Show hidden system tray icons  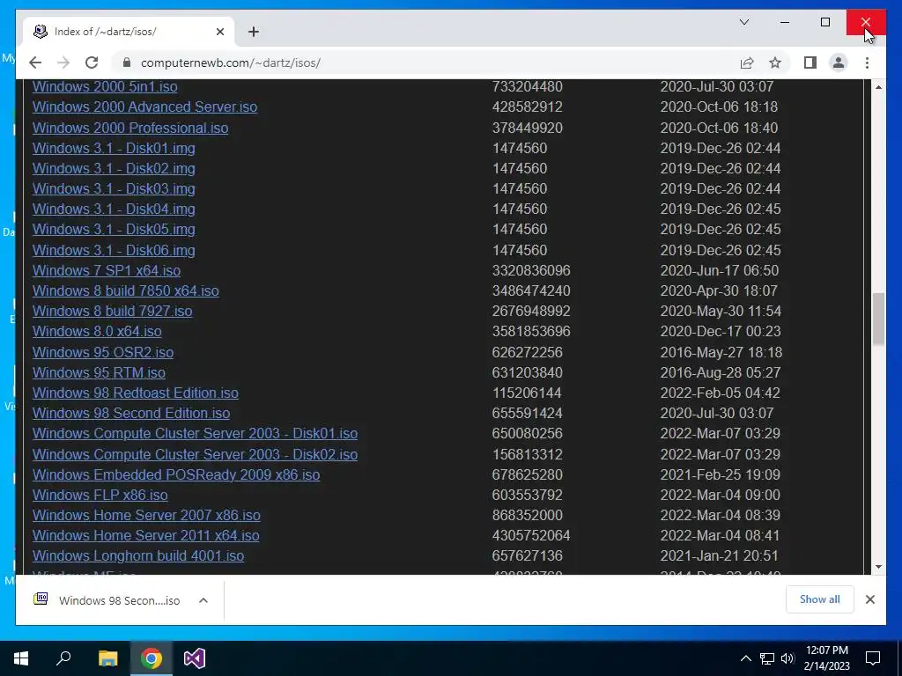[745, 658]
